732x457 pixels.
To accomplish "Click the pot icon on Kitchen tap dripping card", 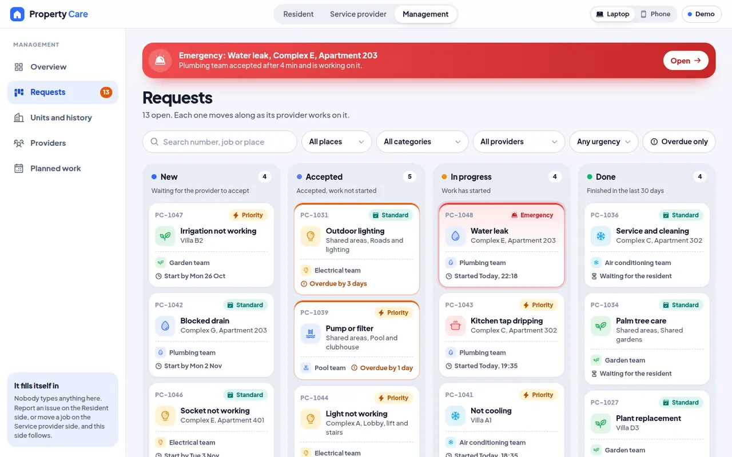I will (455, 326).
